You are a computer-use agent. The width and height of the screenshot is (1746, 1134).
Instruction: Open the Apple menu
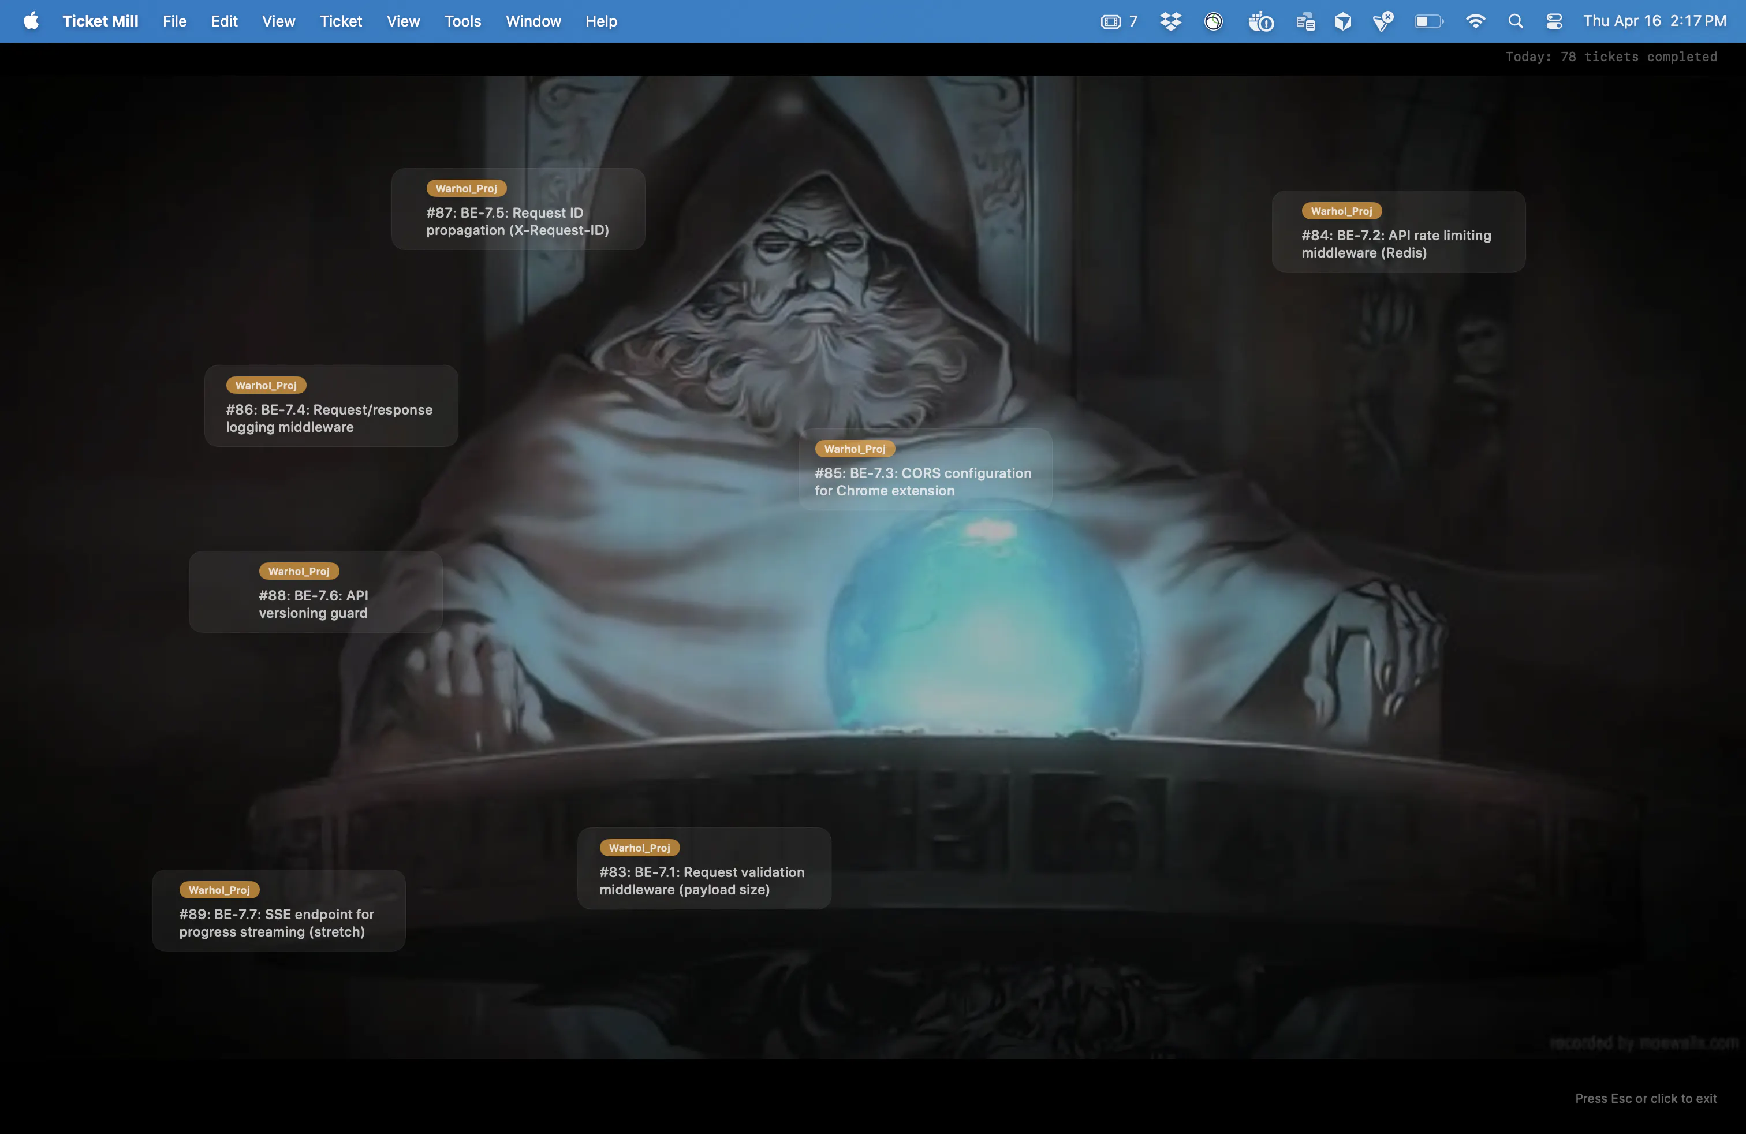coord(31,21)
